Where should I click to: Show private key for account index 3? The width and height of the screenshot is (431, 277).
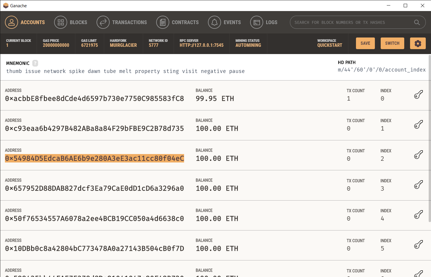point(418,185)
